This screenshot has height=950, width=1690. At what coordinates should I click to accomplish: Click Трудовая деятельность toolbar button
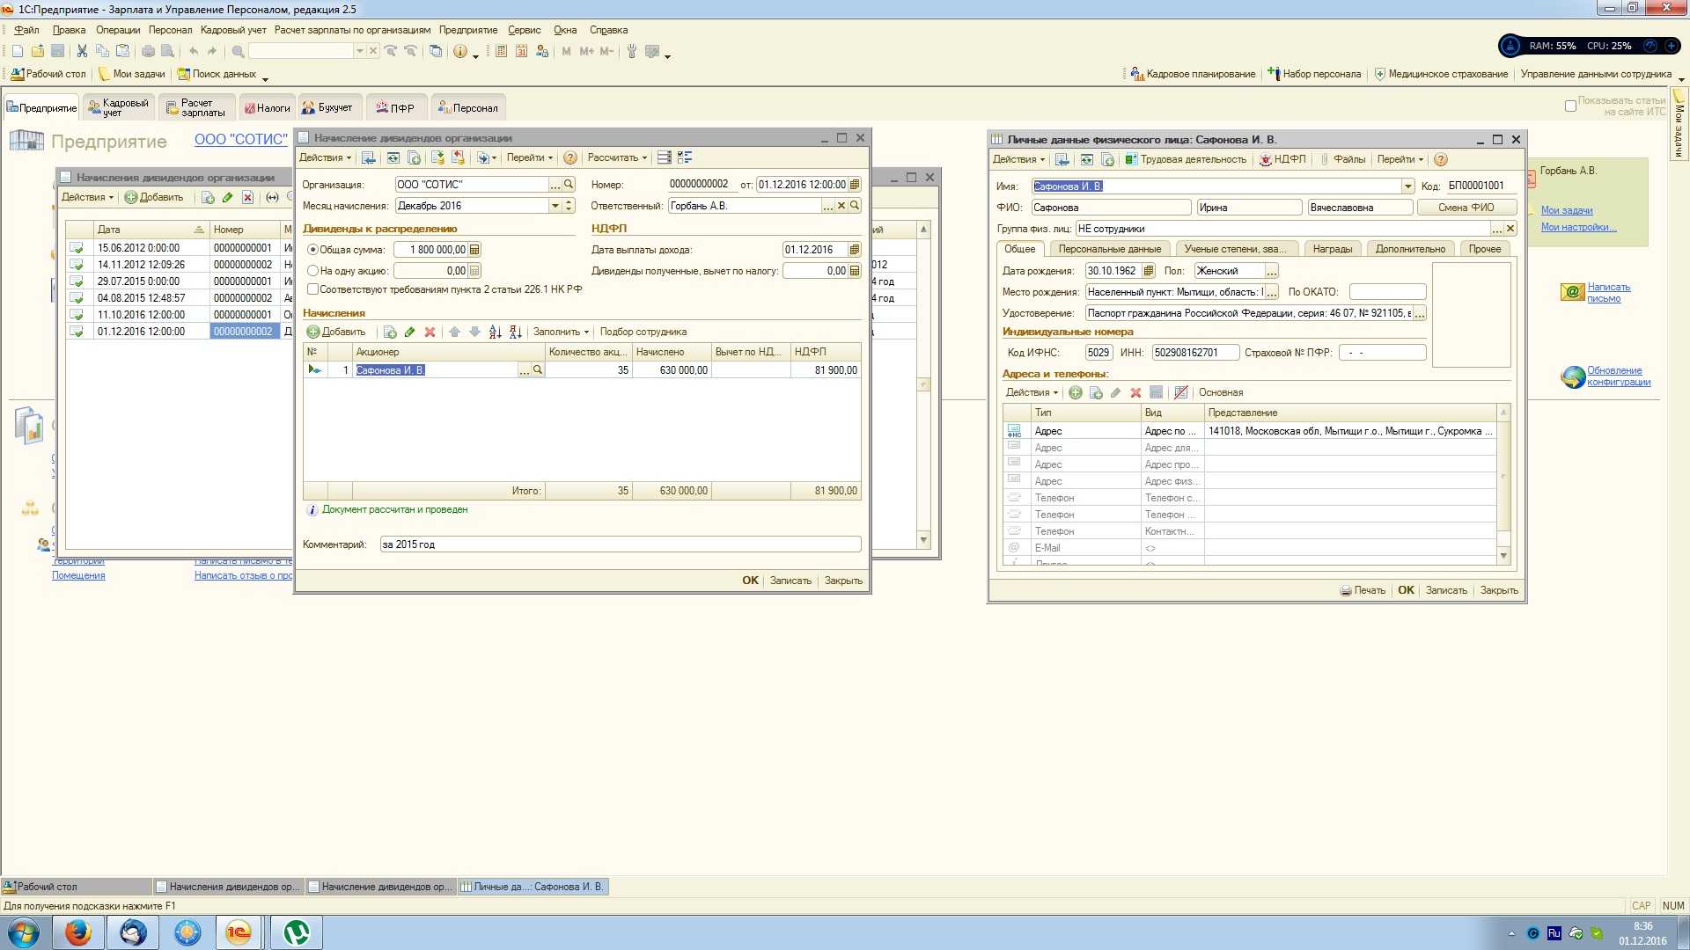pyautogui.click(x=1186, y=159)
